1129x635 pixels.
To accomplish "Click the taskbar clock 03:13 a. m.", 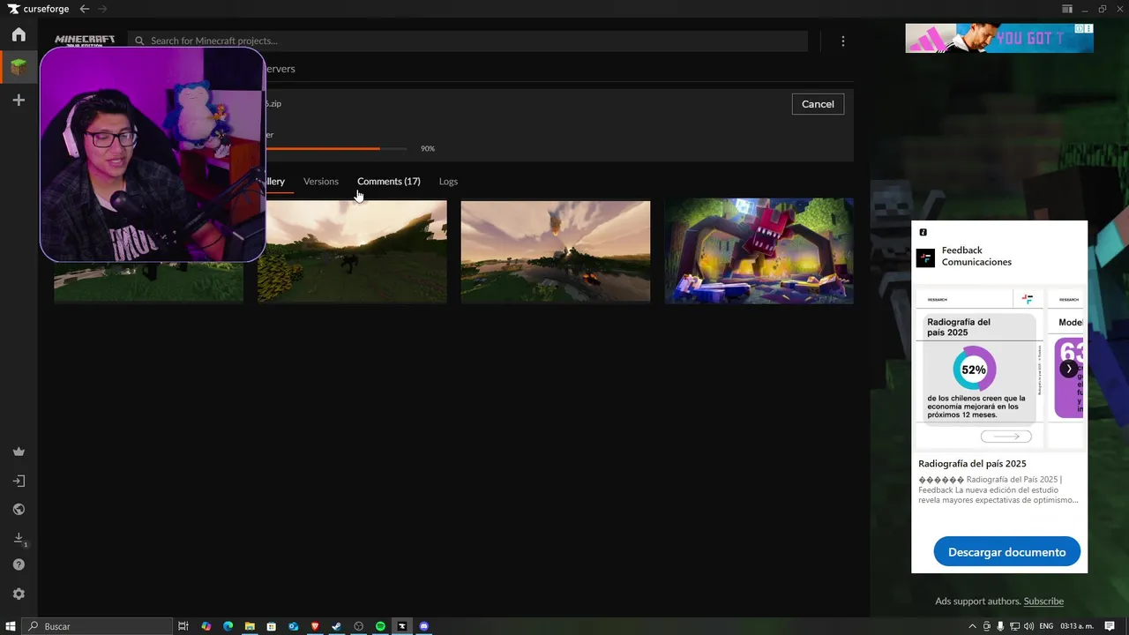I will tap(1077, 626).
